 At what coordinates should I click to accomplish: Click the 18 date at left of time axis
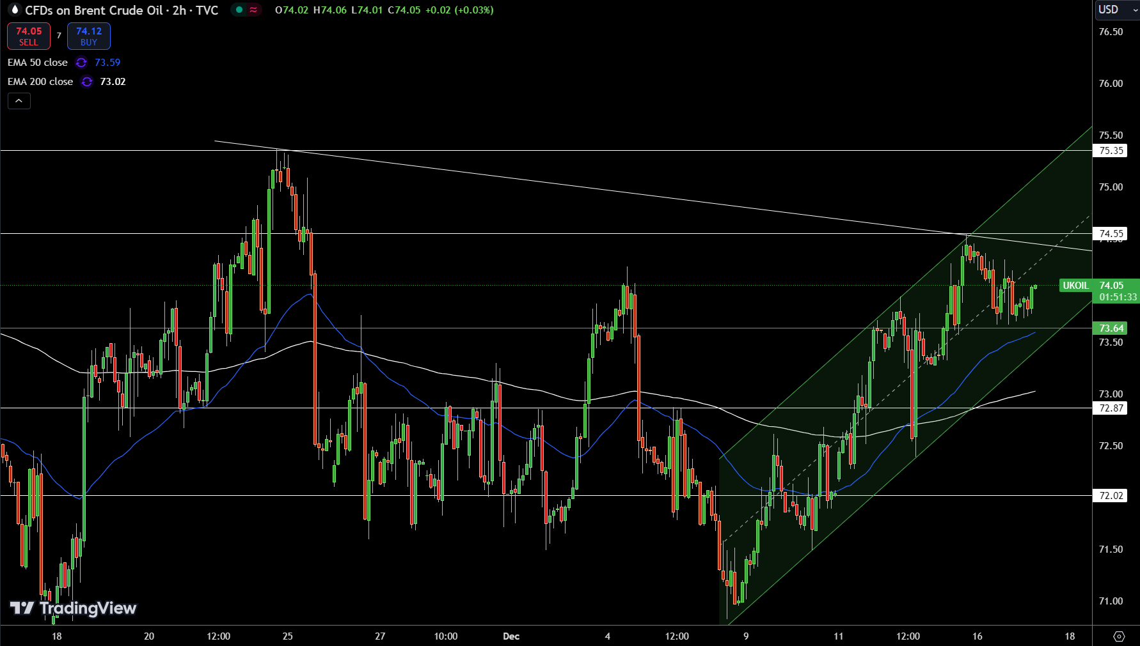tap(57, 636)
